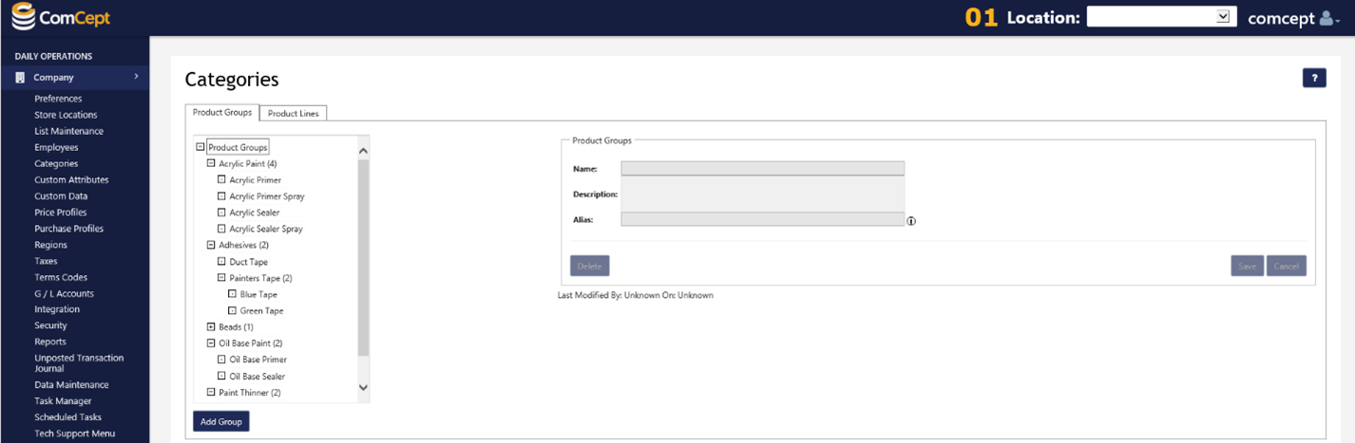The image size is (1355, 443).
Task: Open Store Locations in the sidebar
Action: point(66,115)
